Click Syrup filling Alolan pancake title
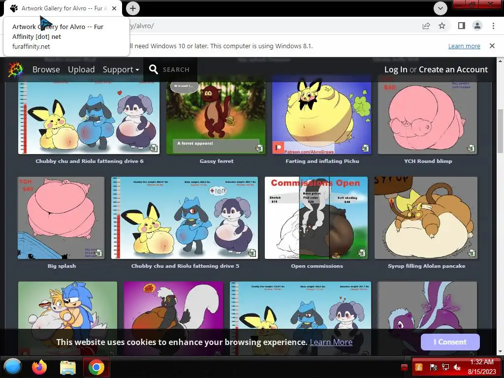 click(x=427, y=266)
